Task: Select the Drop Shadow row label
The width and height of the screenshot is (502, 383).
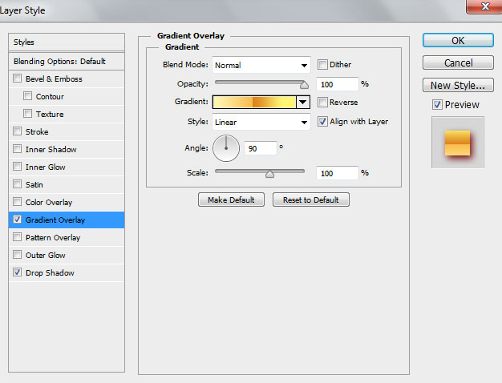Action: [x=50, y=273]
